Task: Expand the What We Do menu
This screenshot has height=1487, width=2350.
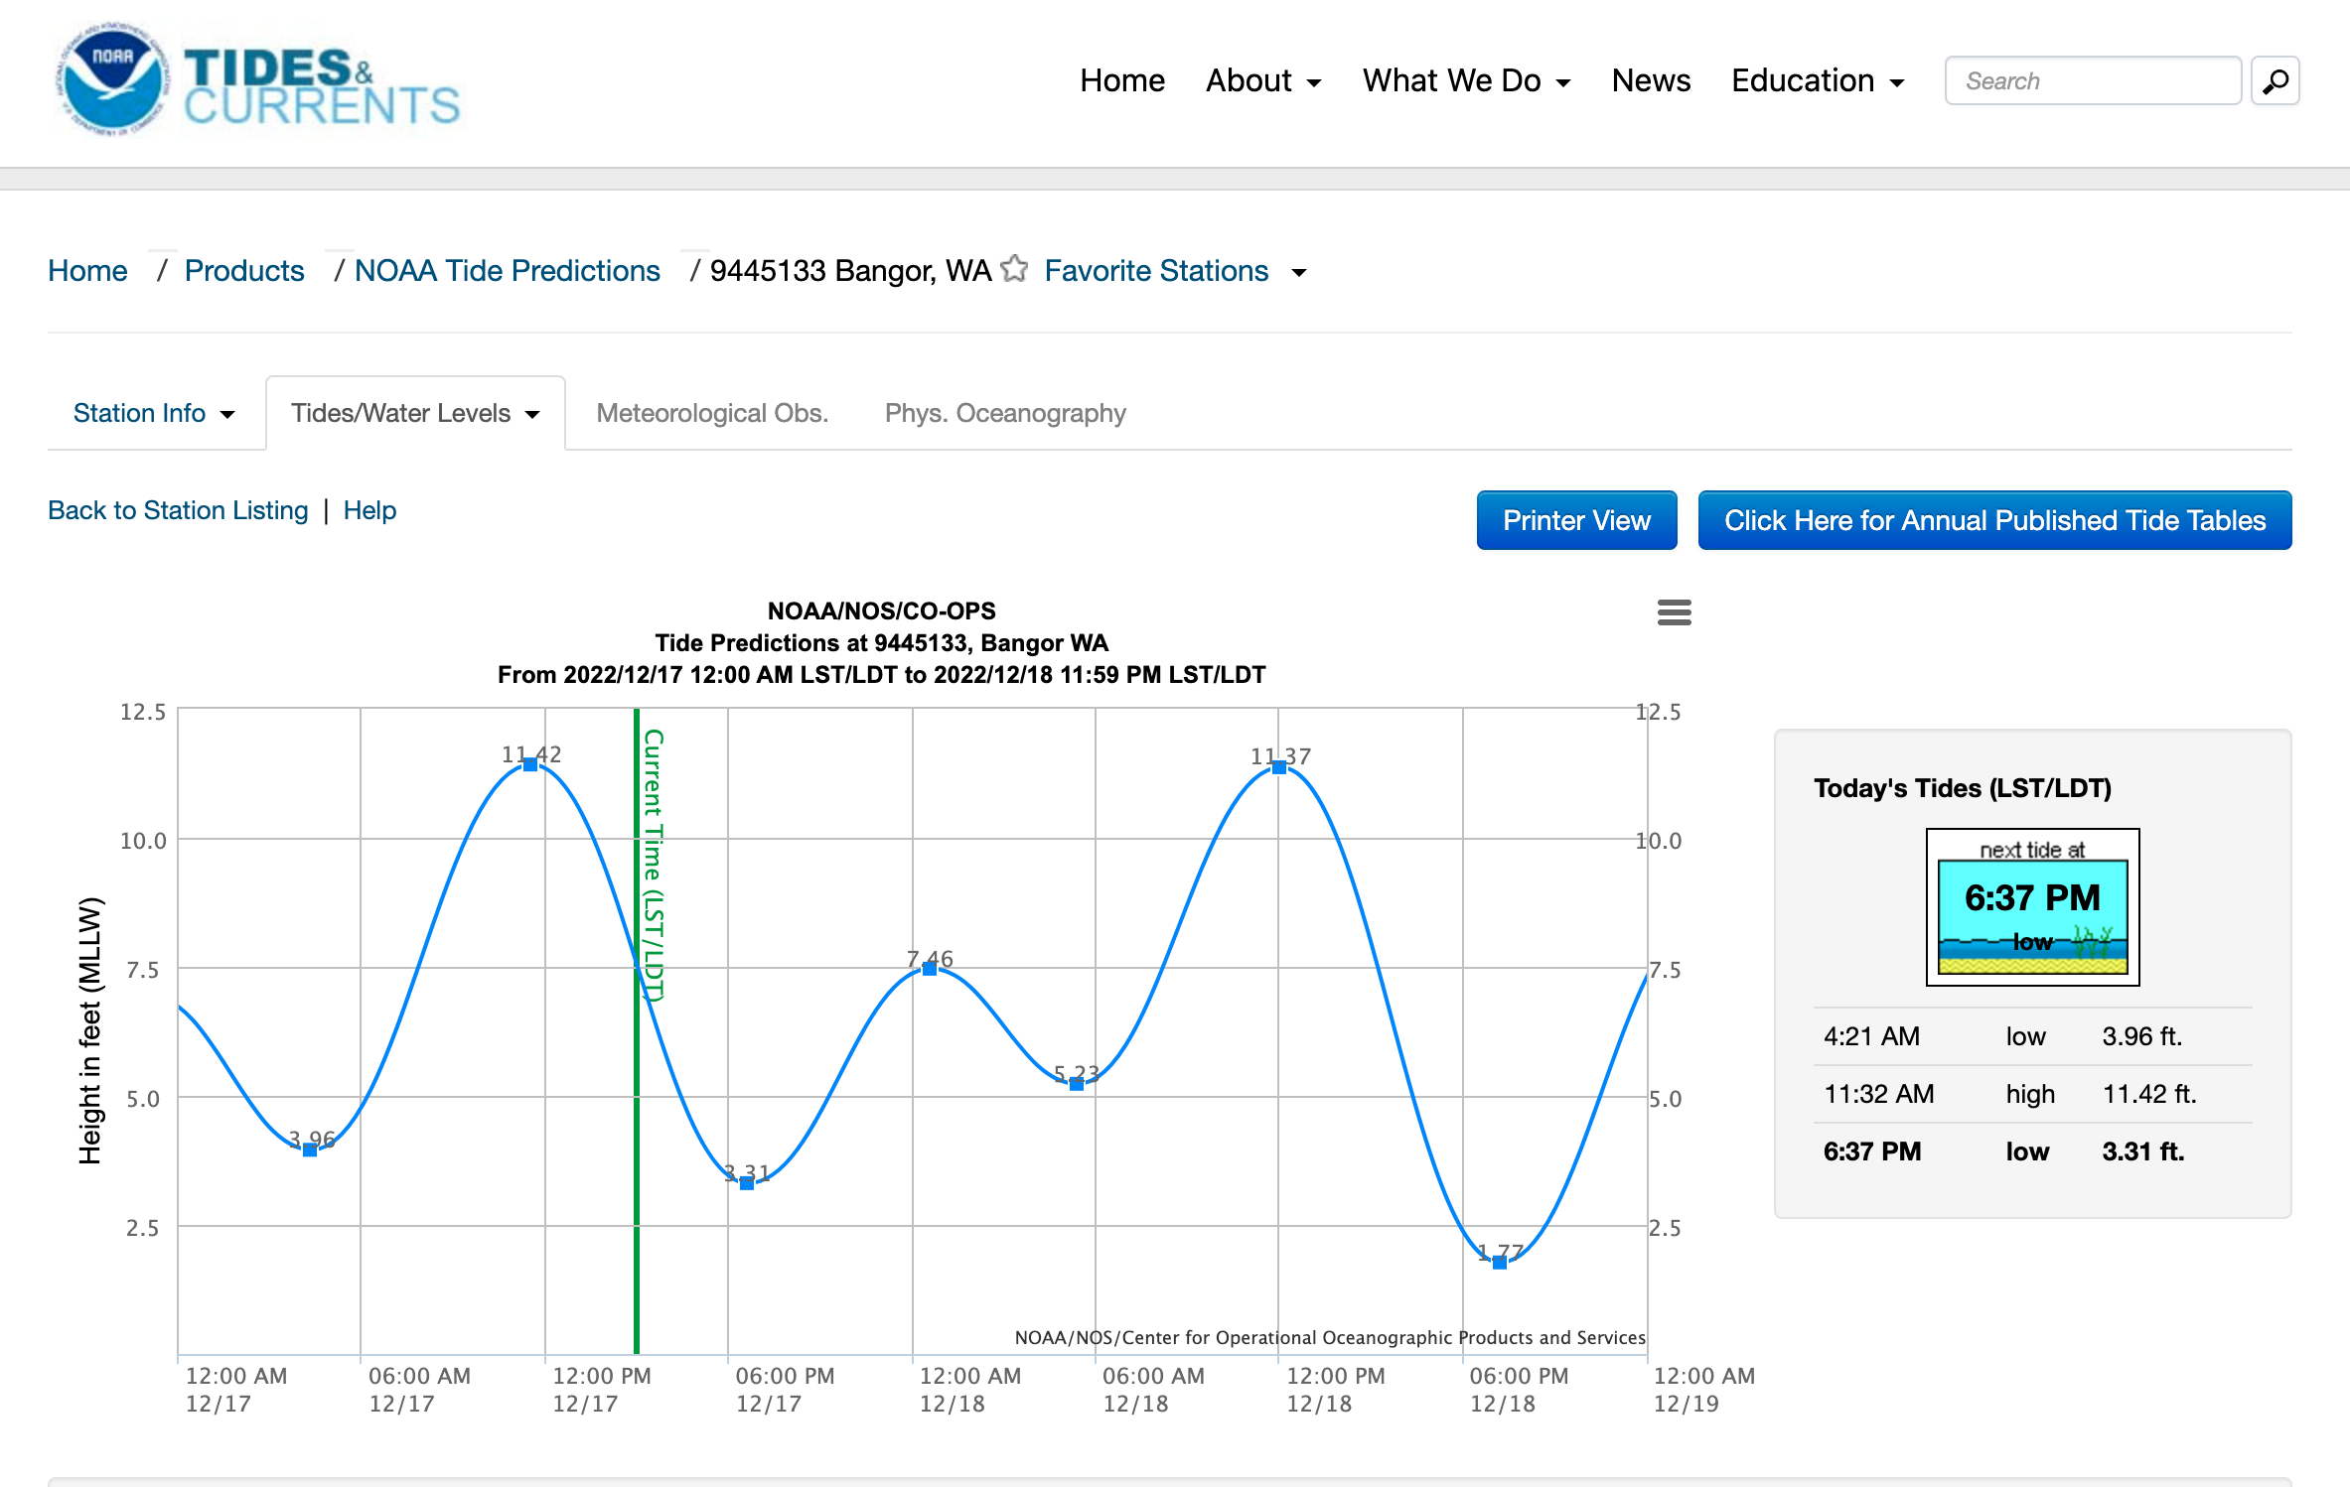Action: coord(1465,81)
